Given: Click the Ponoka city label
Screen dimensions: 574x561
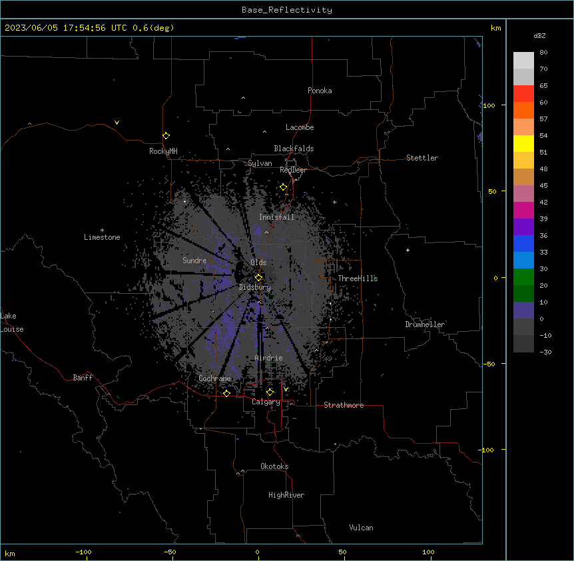Looking at the screenshot, I should [320, 91].
